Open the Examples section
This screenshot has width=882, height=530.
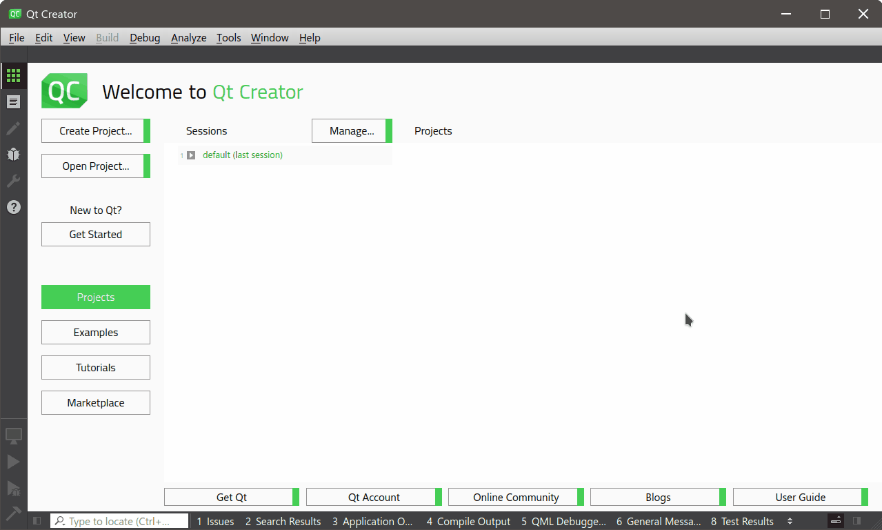click(x=95, y=333)
